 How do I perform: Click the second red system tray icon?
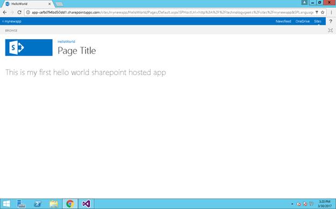tap(305, 204)
